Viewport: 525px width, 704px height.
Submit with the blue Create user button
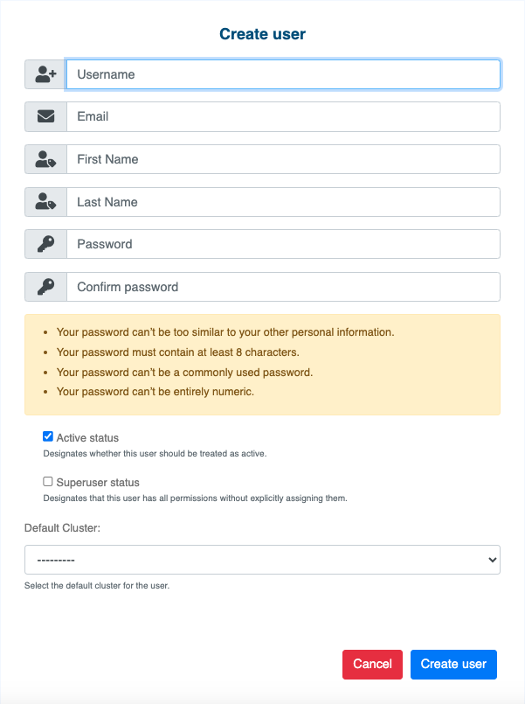pos(453,665)
